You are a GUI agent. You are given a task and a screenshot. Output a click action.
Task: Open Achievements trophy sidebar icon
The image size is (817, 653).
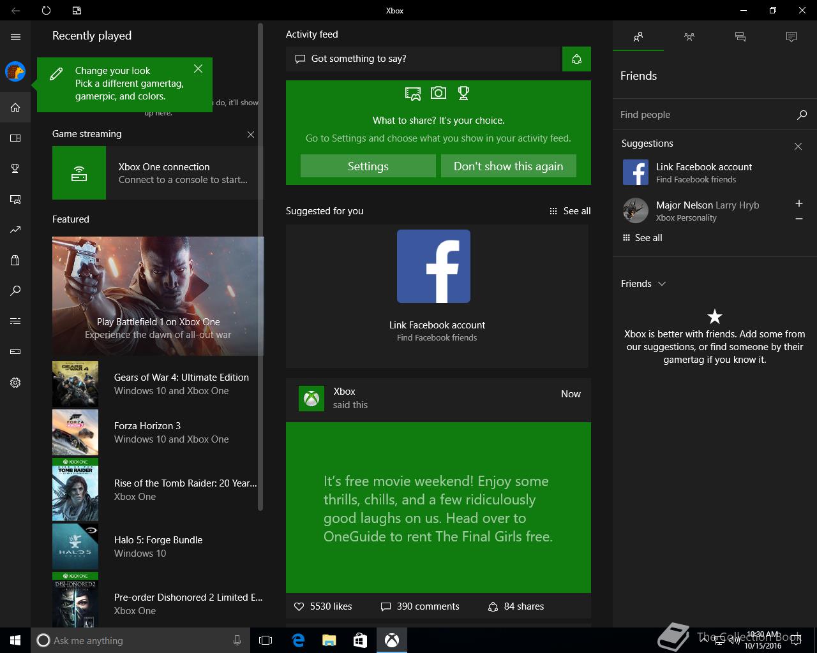tap(15, 168)
